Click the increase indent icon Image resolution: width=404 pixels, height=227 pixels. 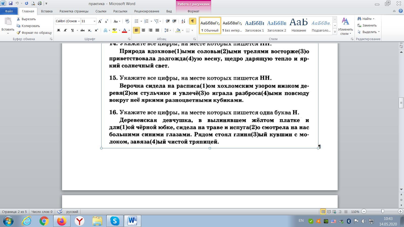174,21
